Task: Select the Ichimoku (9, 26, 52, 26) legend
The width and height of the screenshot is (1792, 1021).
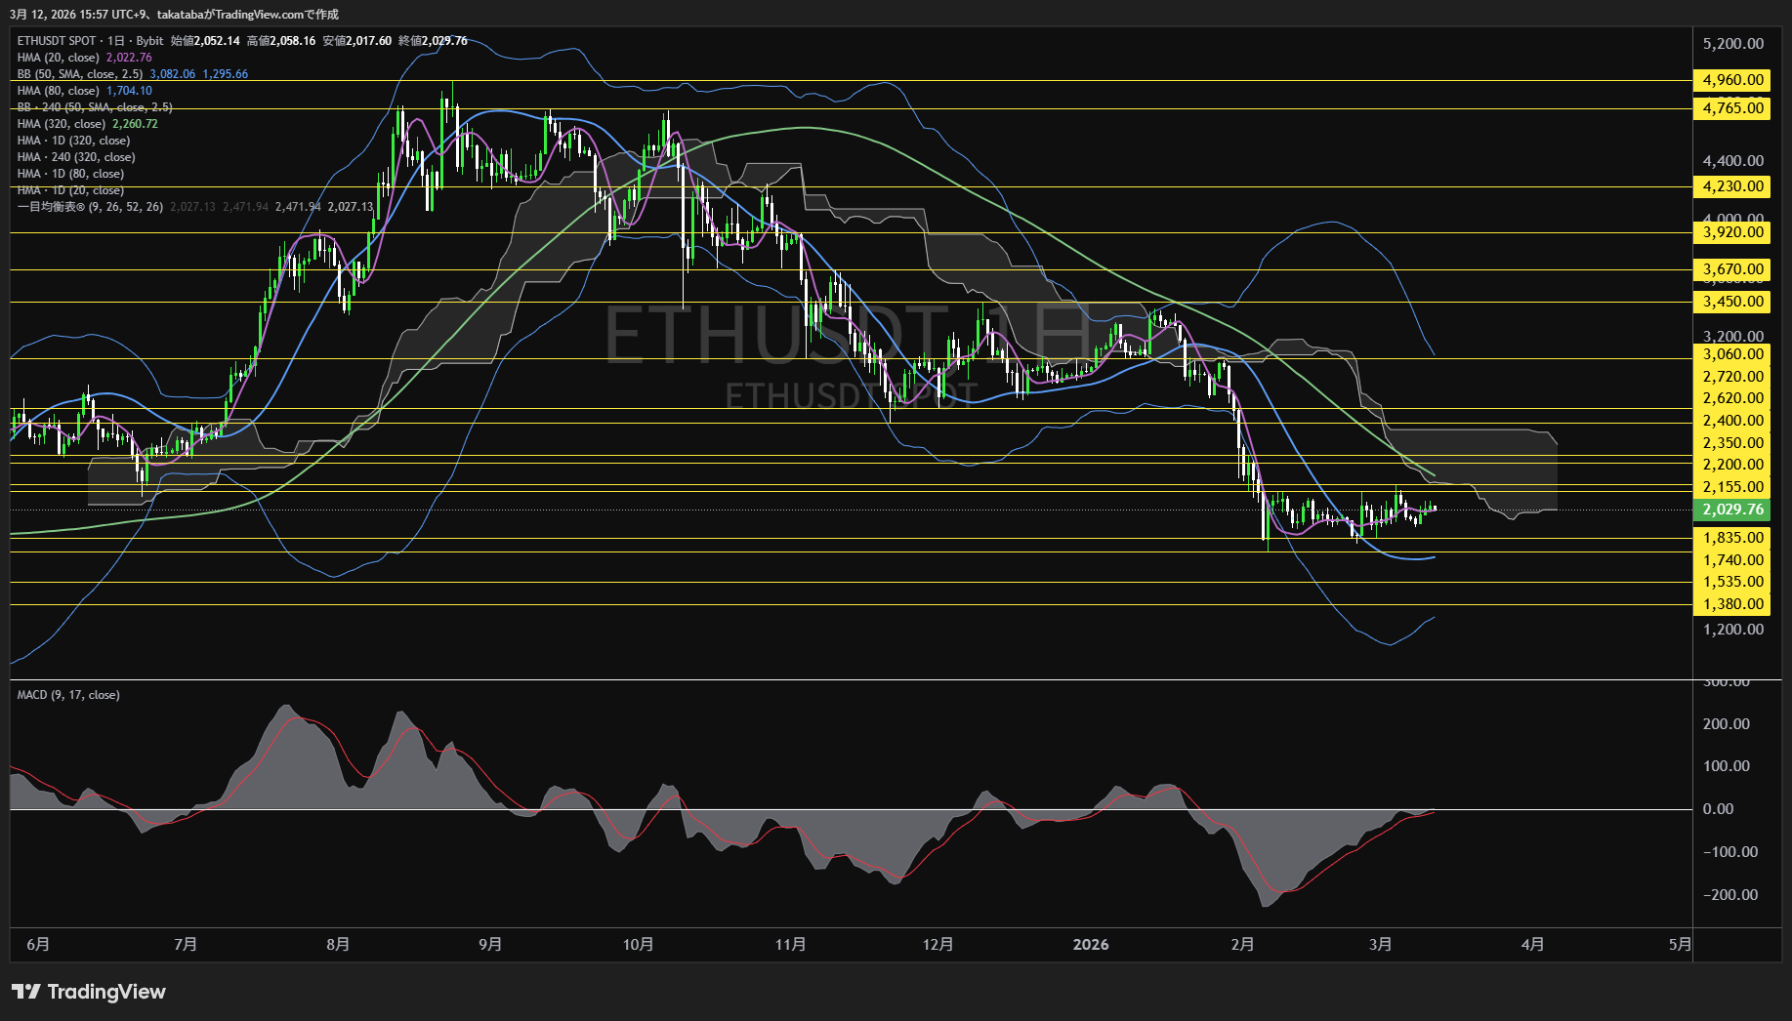Action: tap(90, 207)
